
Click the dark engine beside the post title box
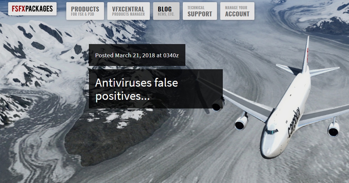tap(217, 105)
